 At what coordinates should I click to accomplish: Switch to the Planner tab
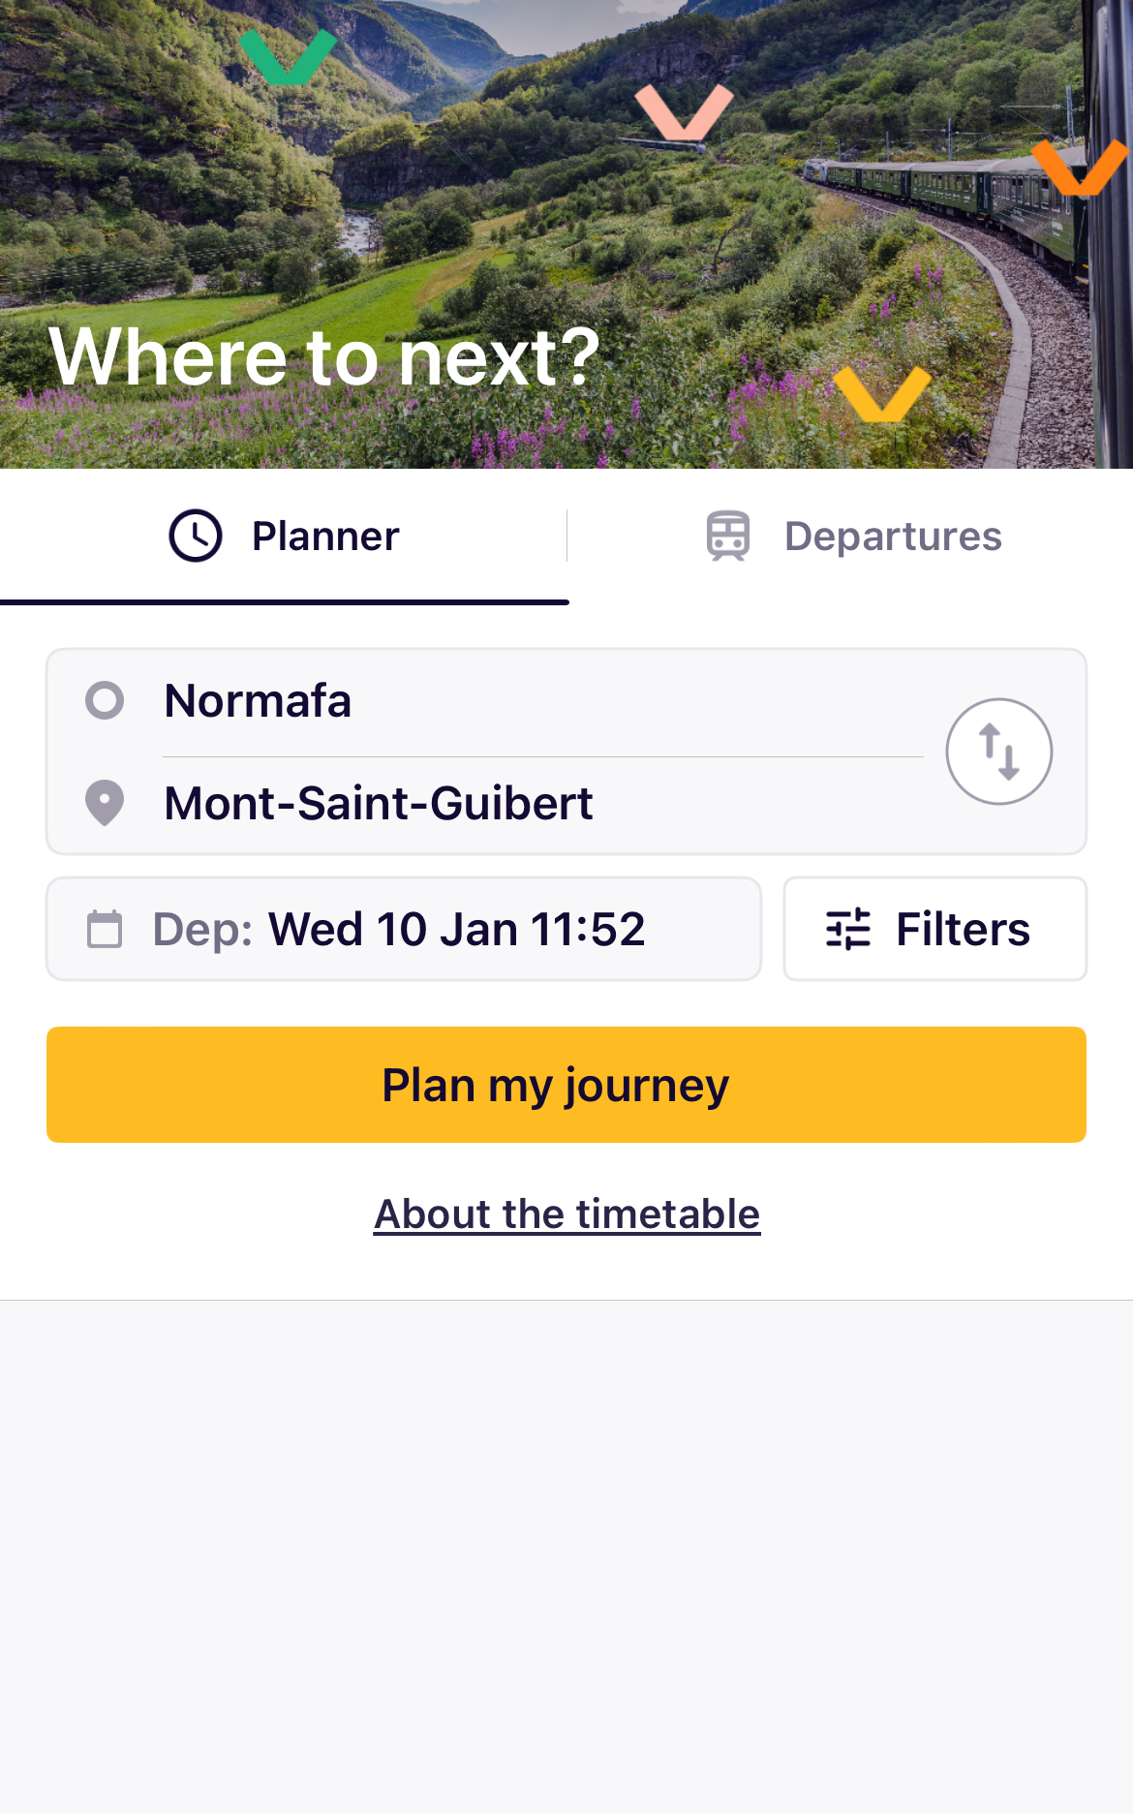click(x=285, y=537)
